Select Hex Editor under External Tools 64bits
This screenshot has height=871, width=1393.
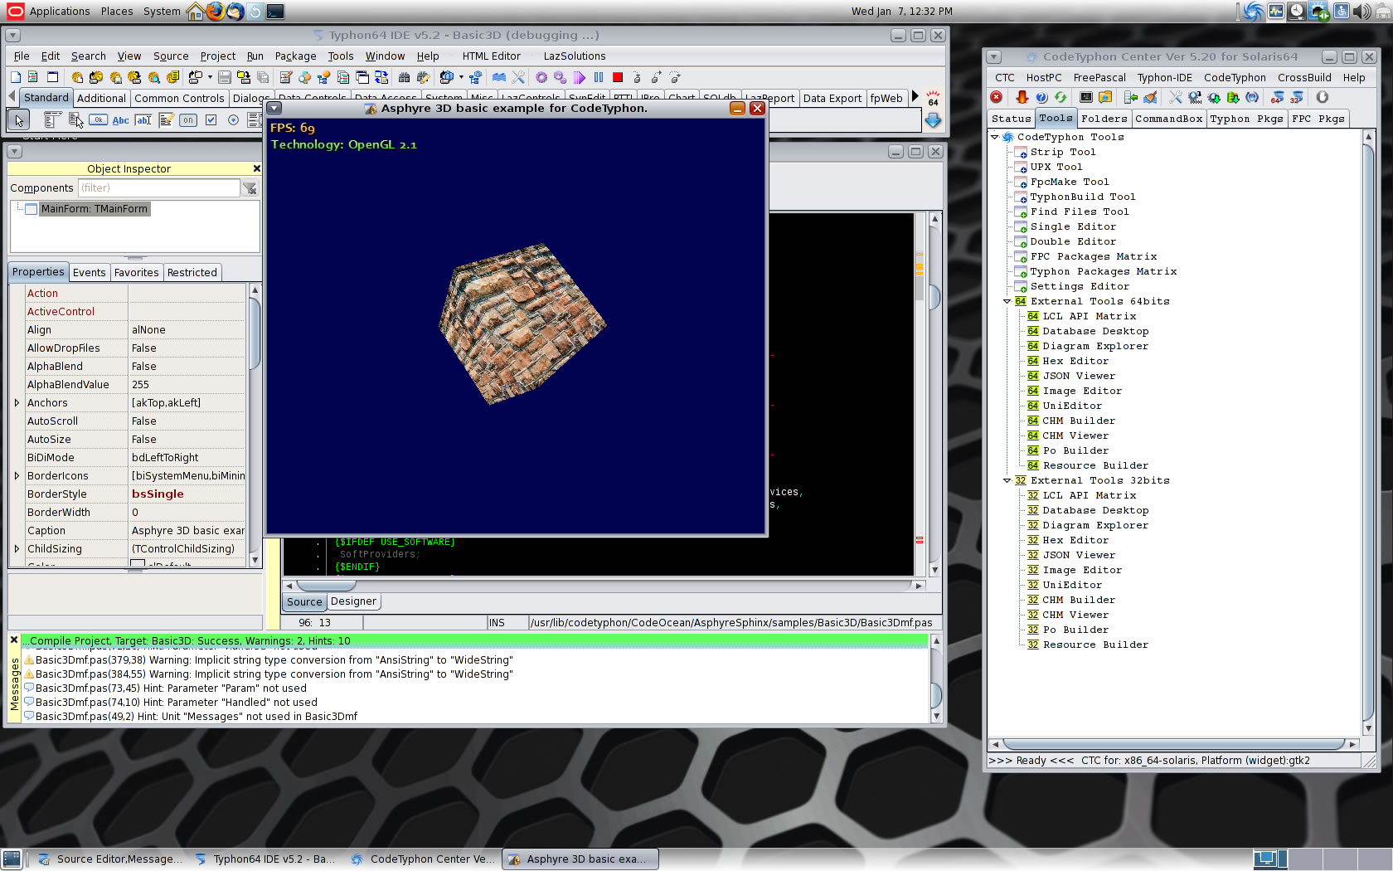(x=1075, y=361)
